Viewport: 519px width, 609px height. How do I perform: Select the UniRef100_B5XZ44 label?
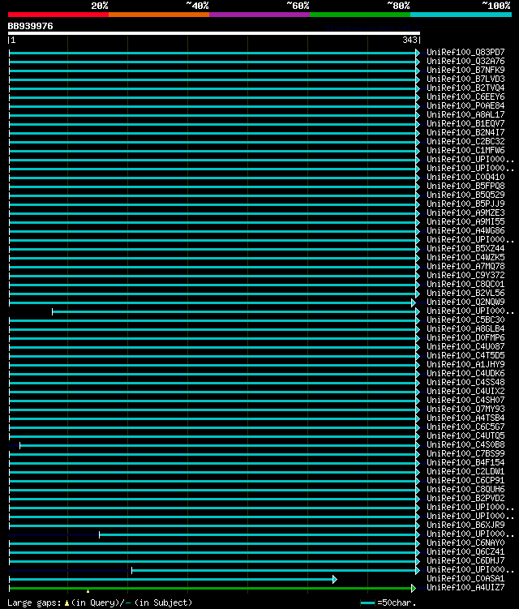465,249
